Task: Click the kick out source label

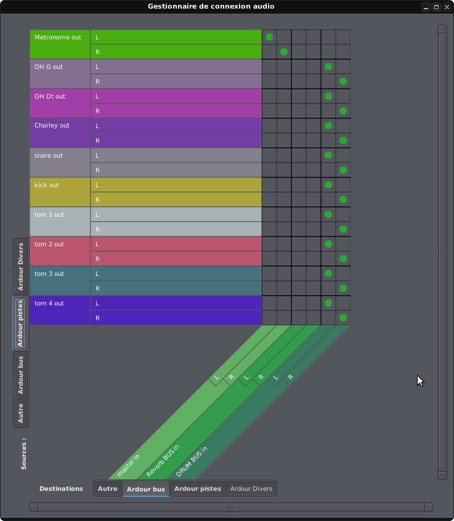Action: pyautogui.click(x=60, y=192)
